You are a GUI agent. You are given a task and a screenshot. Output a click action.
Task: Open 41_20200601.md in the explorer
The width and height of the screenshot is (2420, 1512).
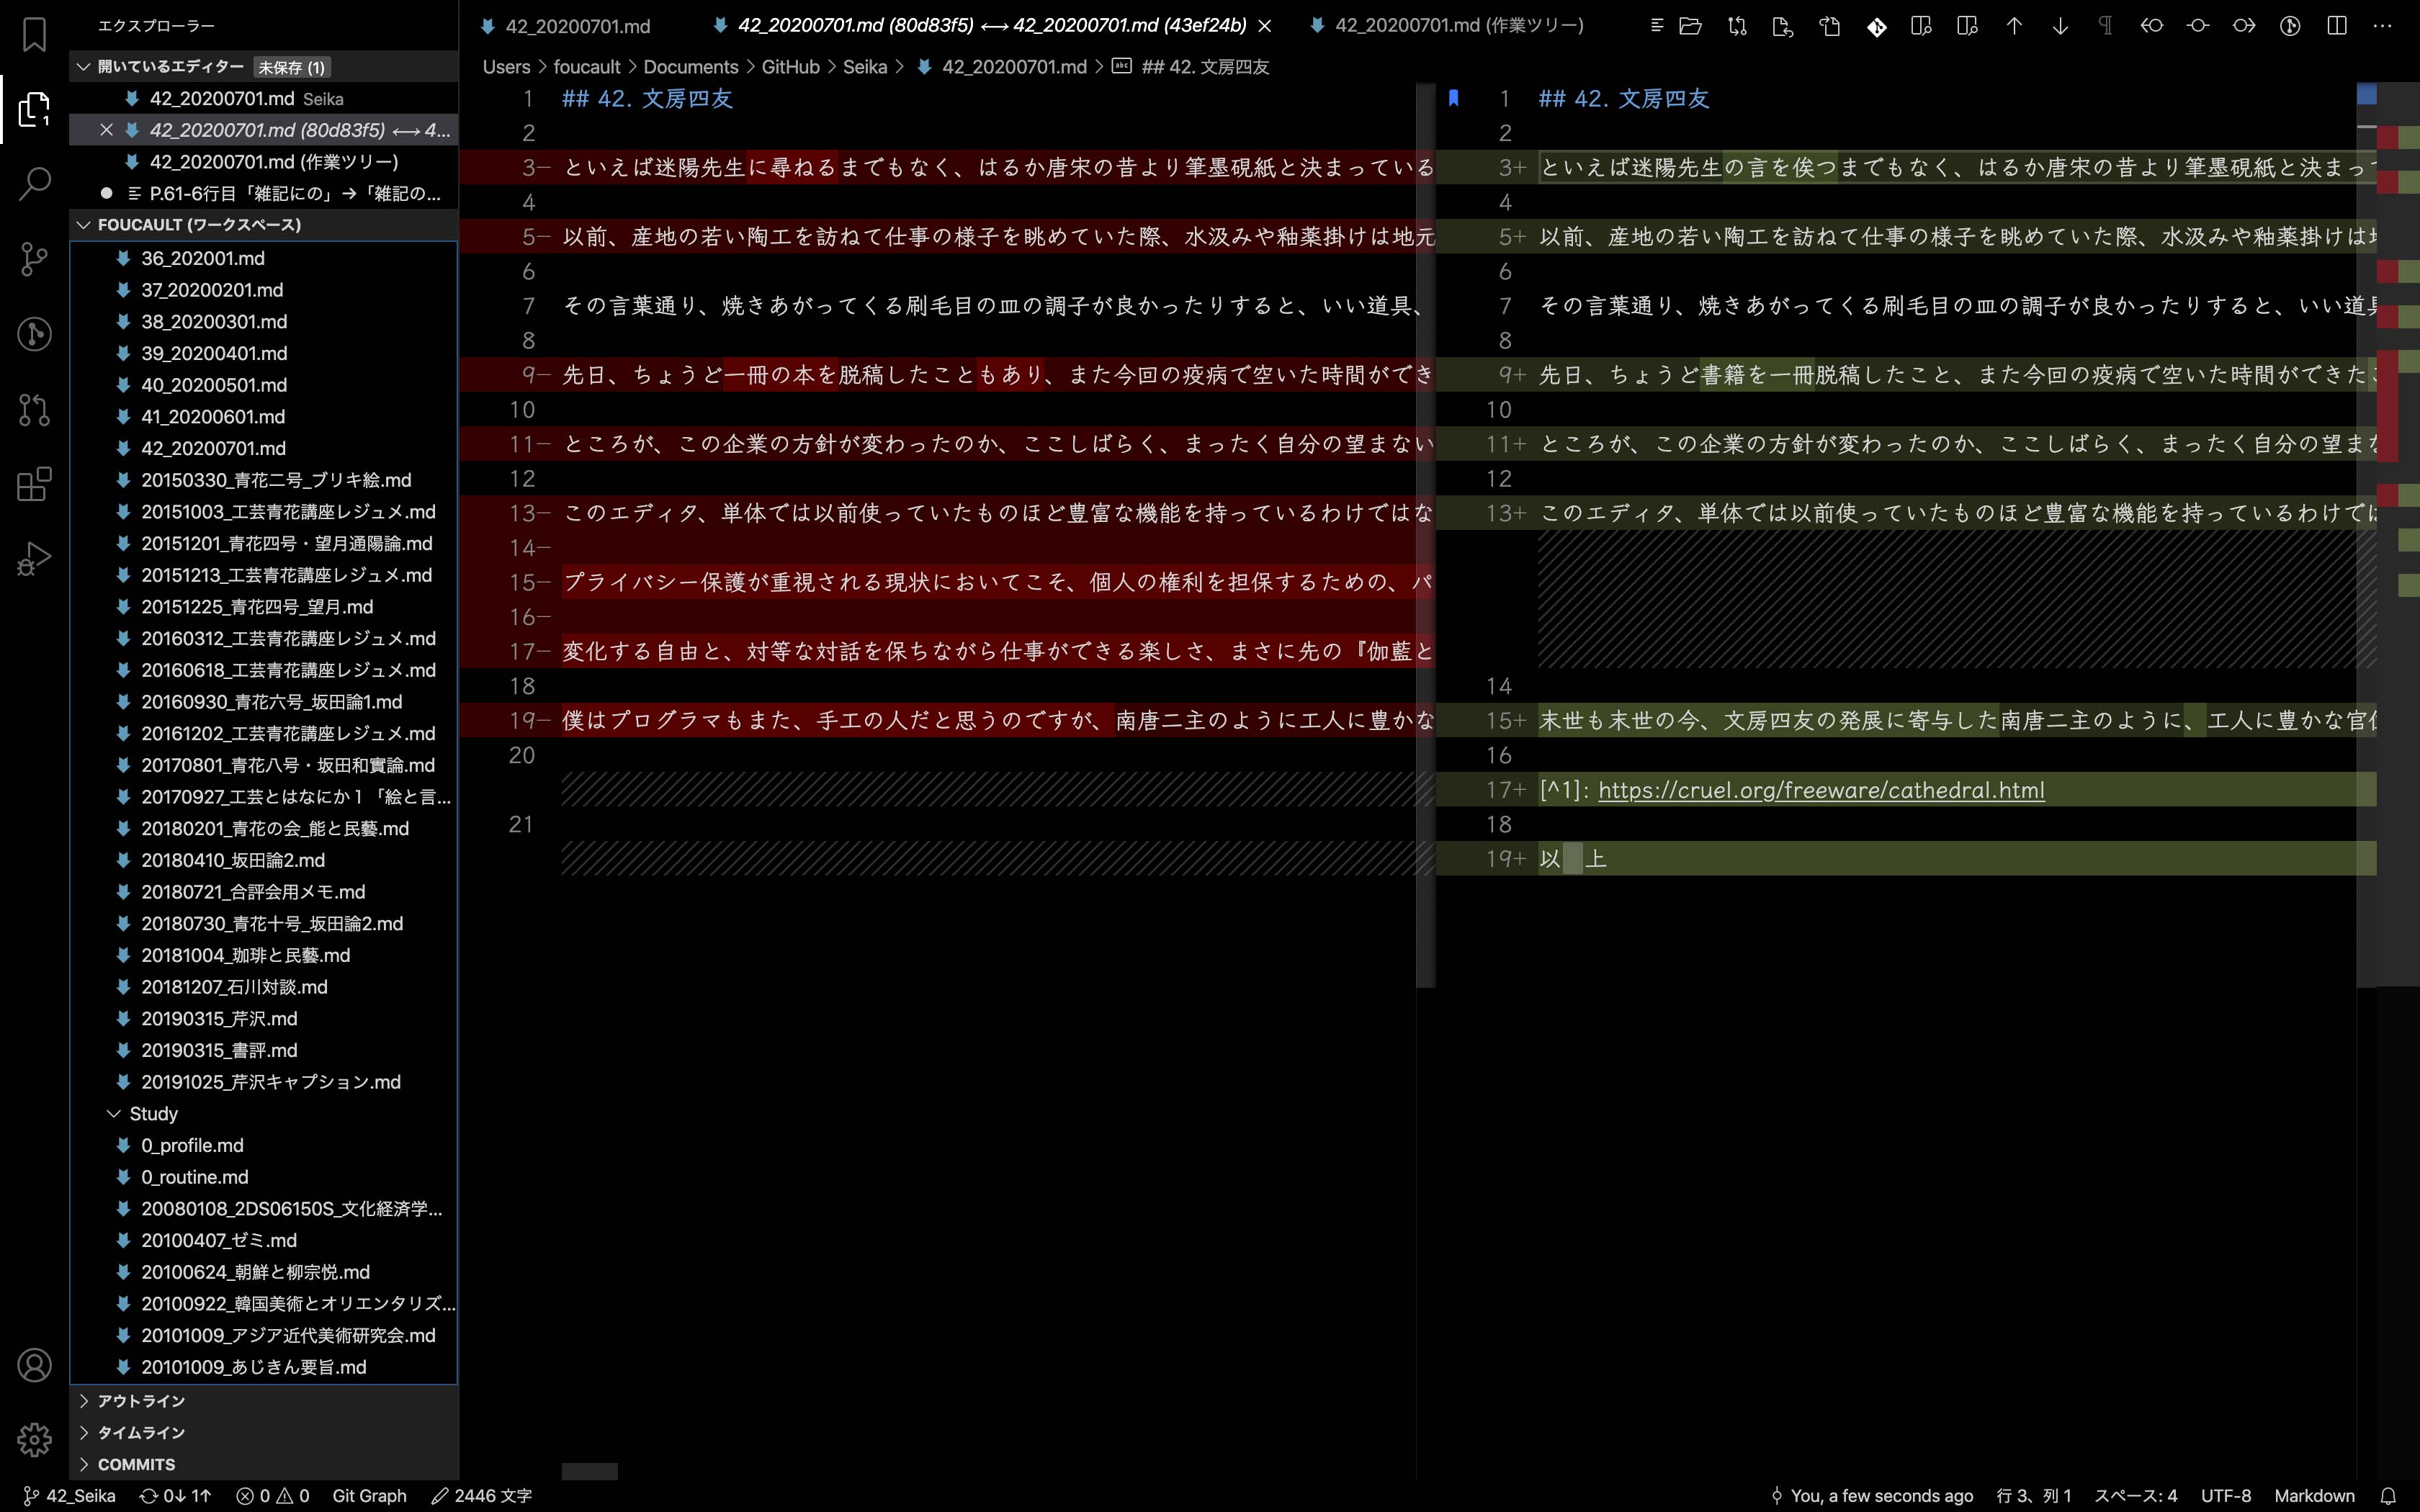pos(264,416)
